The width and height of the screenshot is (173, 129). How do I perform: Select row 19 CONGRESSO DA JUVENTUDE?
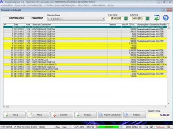pos(85,69)
